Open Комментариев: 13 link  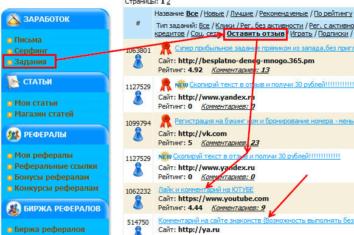pyautogui.click(x=240, y=70)
